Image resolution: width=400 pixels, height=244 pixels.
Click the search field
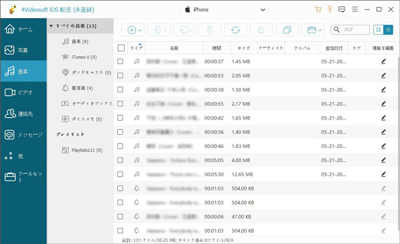[x=350, y=29]
